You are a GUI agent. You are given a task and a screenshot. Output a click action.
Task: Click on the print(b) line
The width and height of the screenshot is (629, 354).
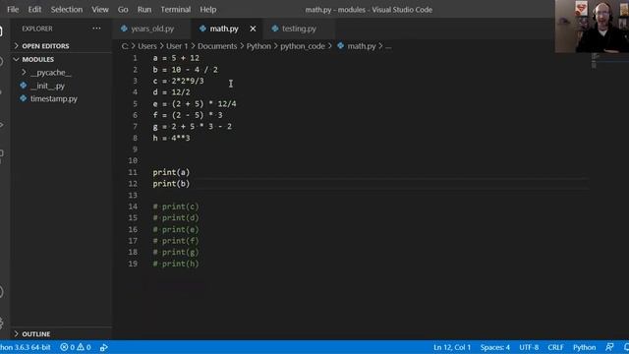[171, 184]
